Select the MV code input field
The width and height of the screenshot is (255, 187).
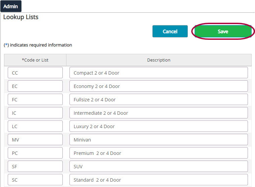click(x=35, y=139)
